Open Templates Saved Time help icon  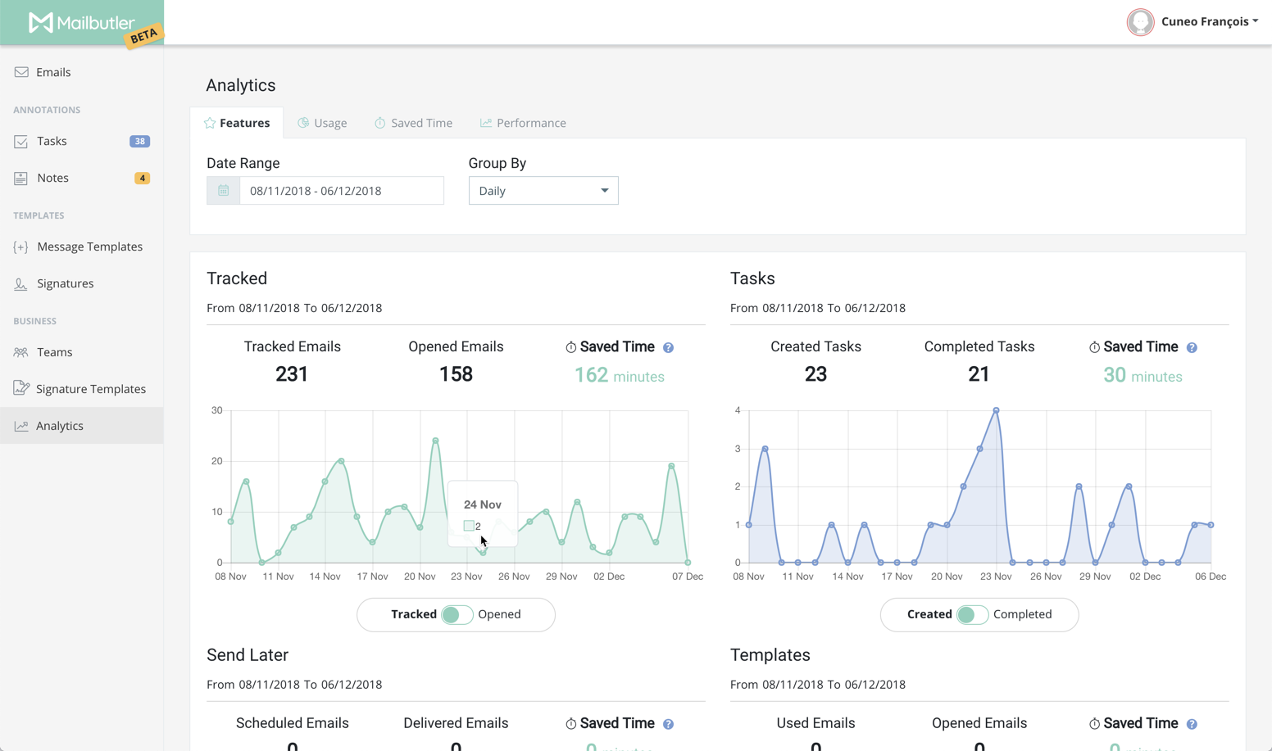pos(1192,724)
